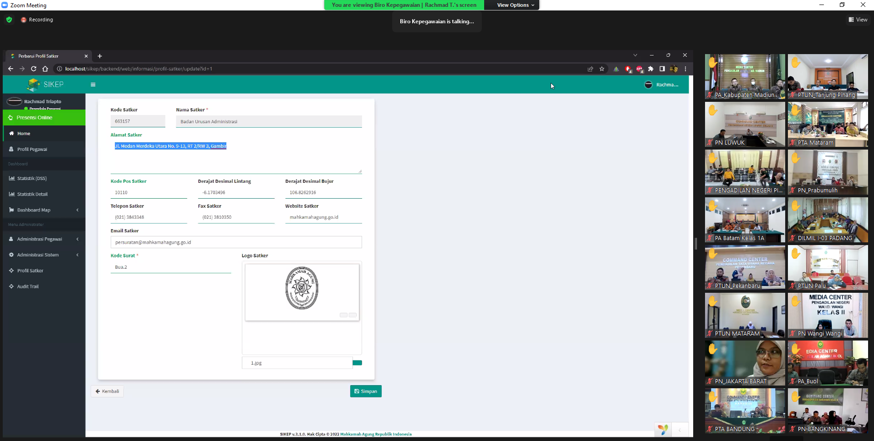This screenshot has width=874, height=441.
Task: Click the Zoom encryption shield icon
Action: (x=9, y=20)
